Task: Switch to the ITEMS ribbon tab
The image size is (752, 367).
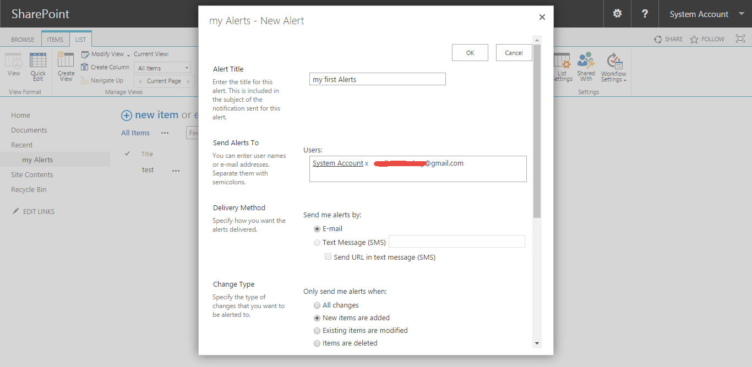Action: 55,39
